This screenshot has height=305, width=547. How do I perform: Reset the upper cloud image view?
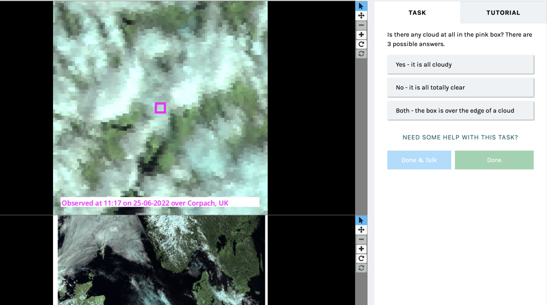click(361, 53)
